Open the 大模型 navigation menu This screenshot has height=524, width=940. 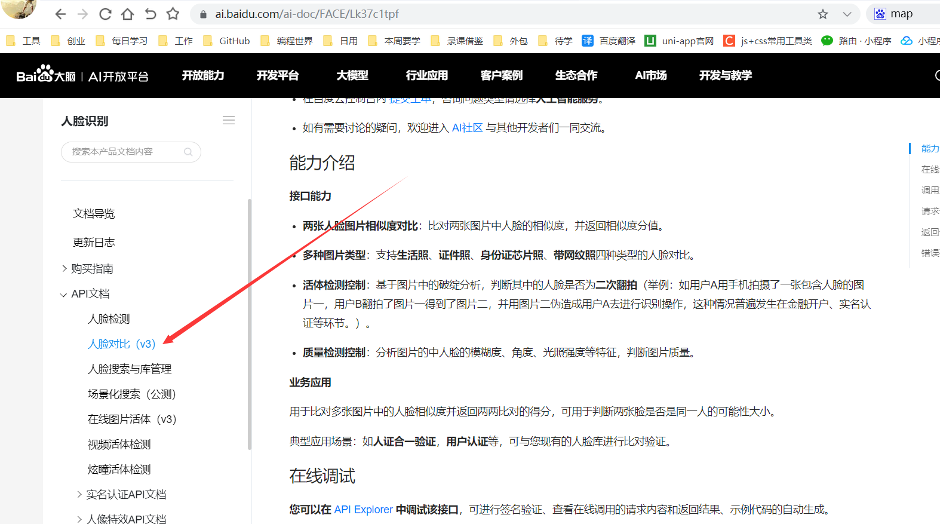(352, 75)
